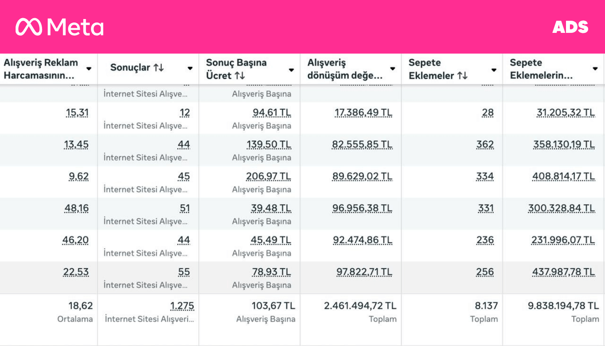Click the ADS label in header
605x346 pixels.
570,27
